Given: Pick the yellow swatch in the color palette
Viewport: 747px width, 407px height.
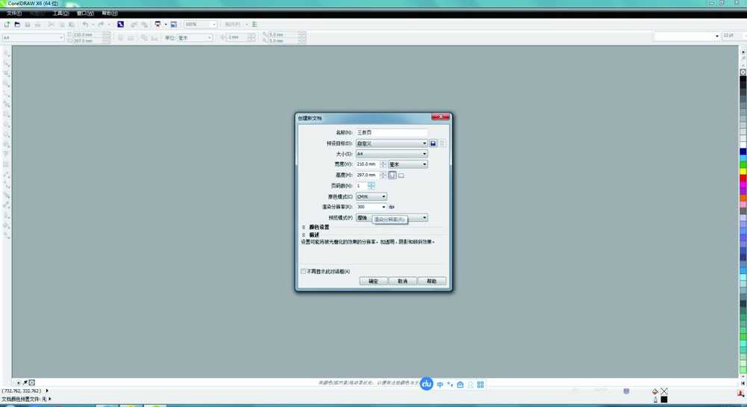Looking at the screenshot, I should (x=743, y=171).
